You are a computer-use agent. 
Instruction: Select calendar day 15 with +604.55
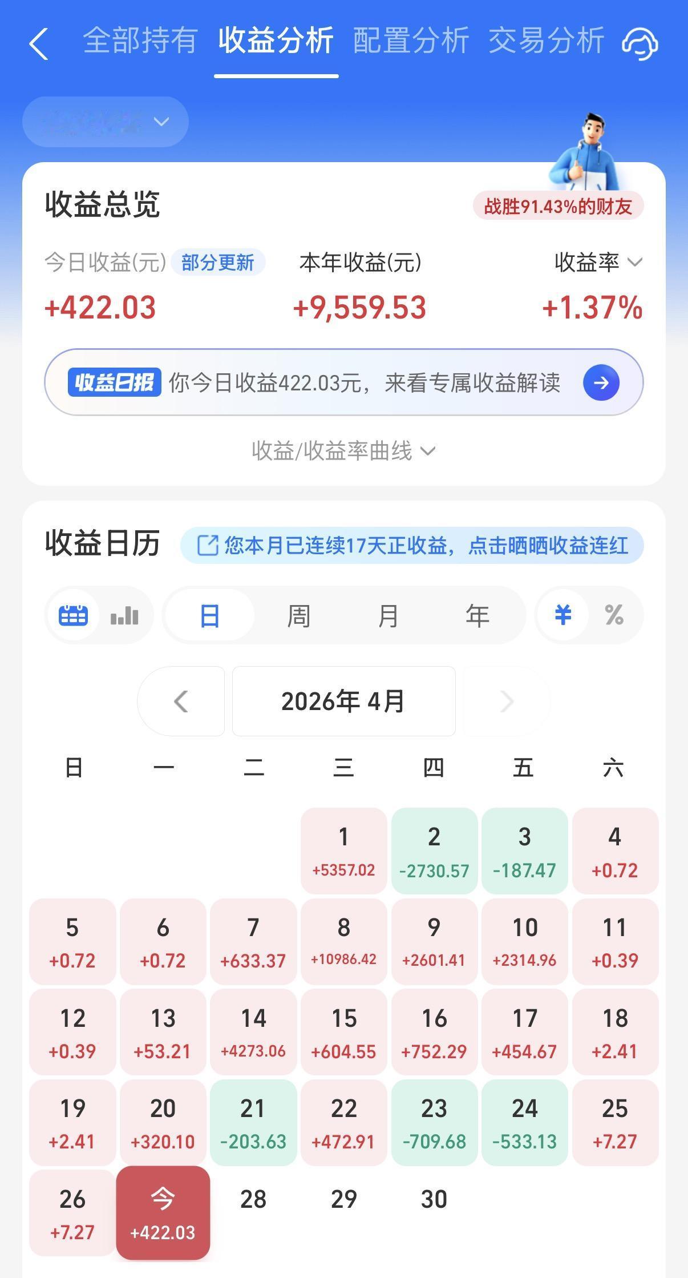click(x=344, y=1032)
